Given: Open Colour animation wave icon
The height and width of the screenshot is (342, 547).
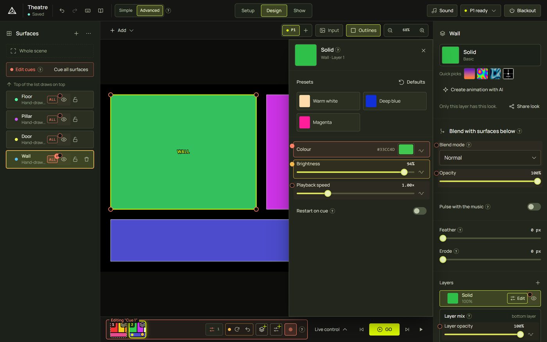Looking at the screenshot, I should point(421,150).
